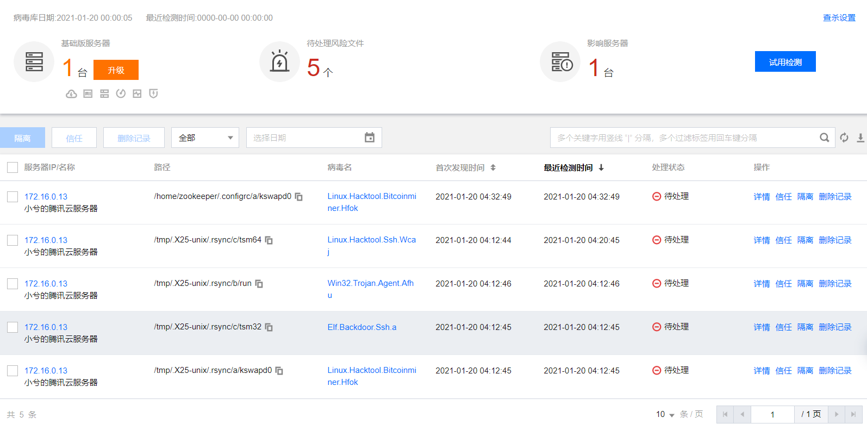Sort by first discovery time
Image resolution: width=867 pixels, height=436 pixels.
[493, 167]
